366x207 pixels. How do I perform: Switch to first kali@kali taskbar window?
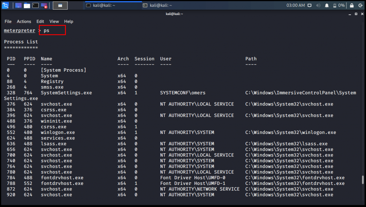[107, 5]
